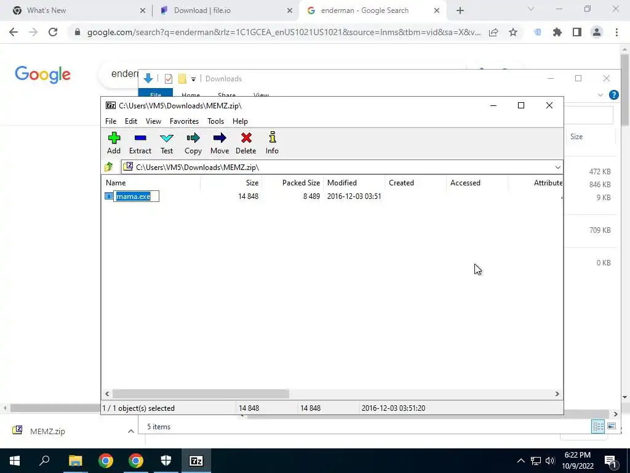This screenshot has width=630, height=473.
Task: Click the Add button in 7-Zip toolbar
Action: (114, 143)
